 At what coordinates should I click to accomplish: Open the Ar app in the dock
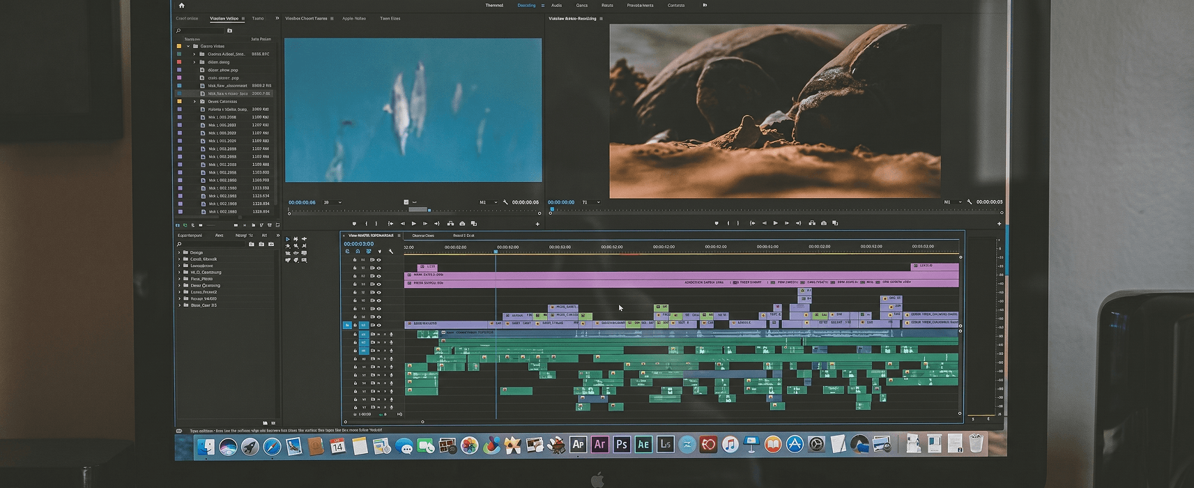coord(599,445)
